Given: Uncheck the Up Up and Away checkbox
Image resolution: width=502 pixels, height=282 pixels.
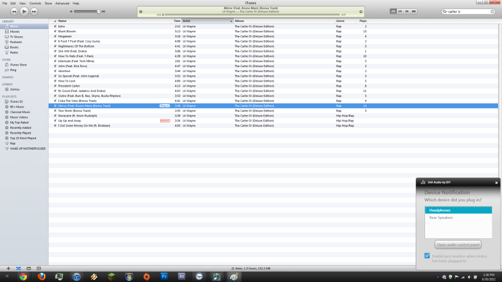Looking at the screenshot, I should point(55,121).
